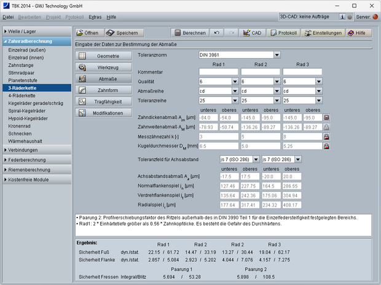Click the 3D-CAD info icon

point(342,17)
